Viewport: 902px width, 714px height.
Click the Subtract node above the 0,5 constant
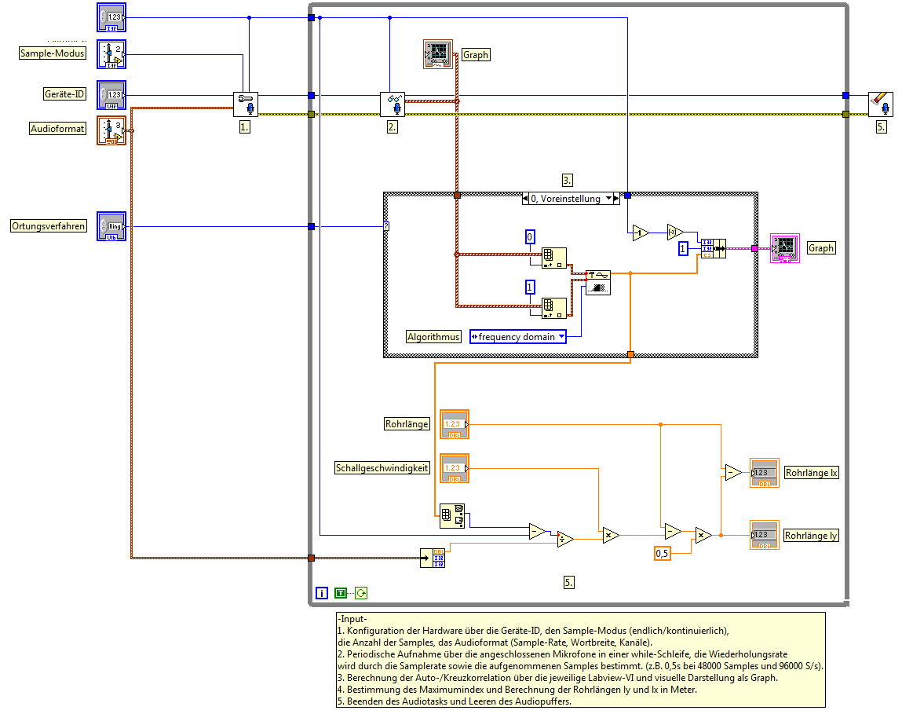click(673, 532)
